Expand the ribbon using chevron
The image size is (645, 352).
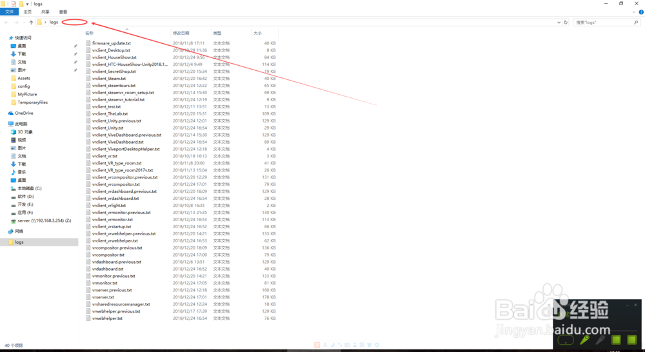[634, 12]
